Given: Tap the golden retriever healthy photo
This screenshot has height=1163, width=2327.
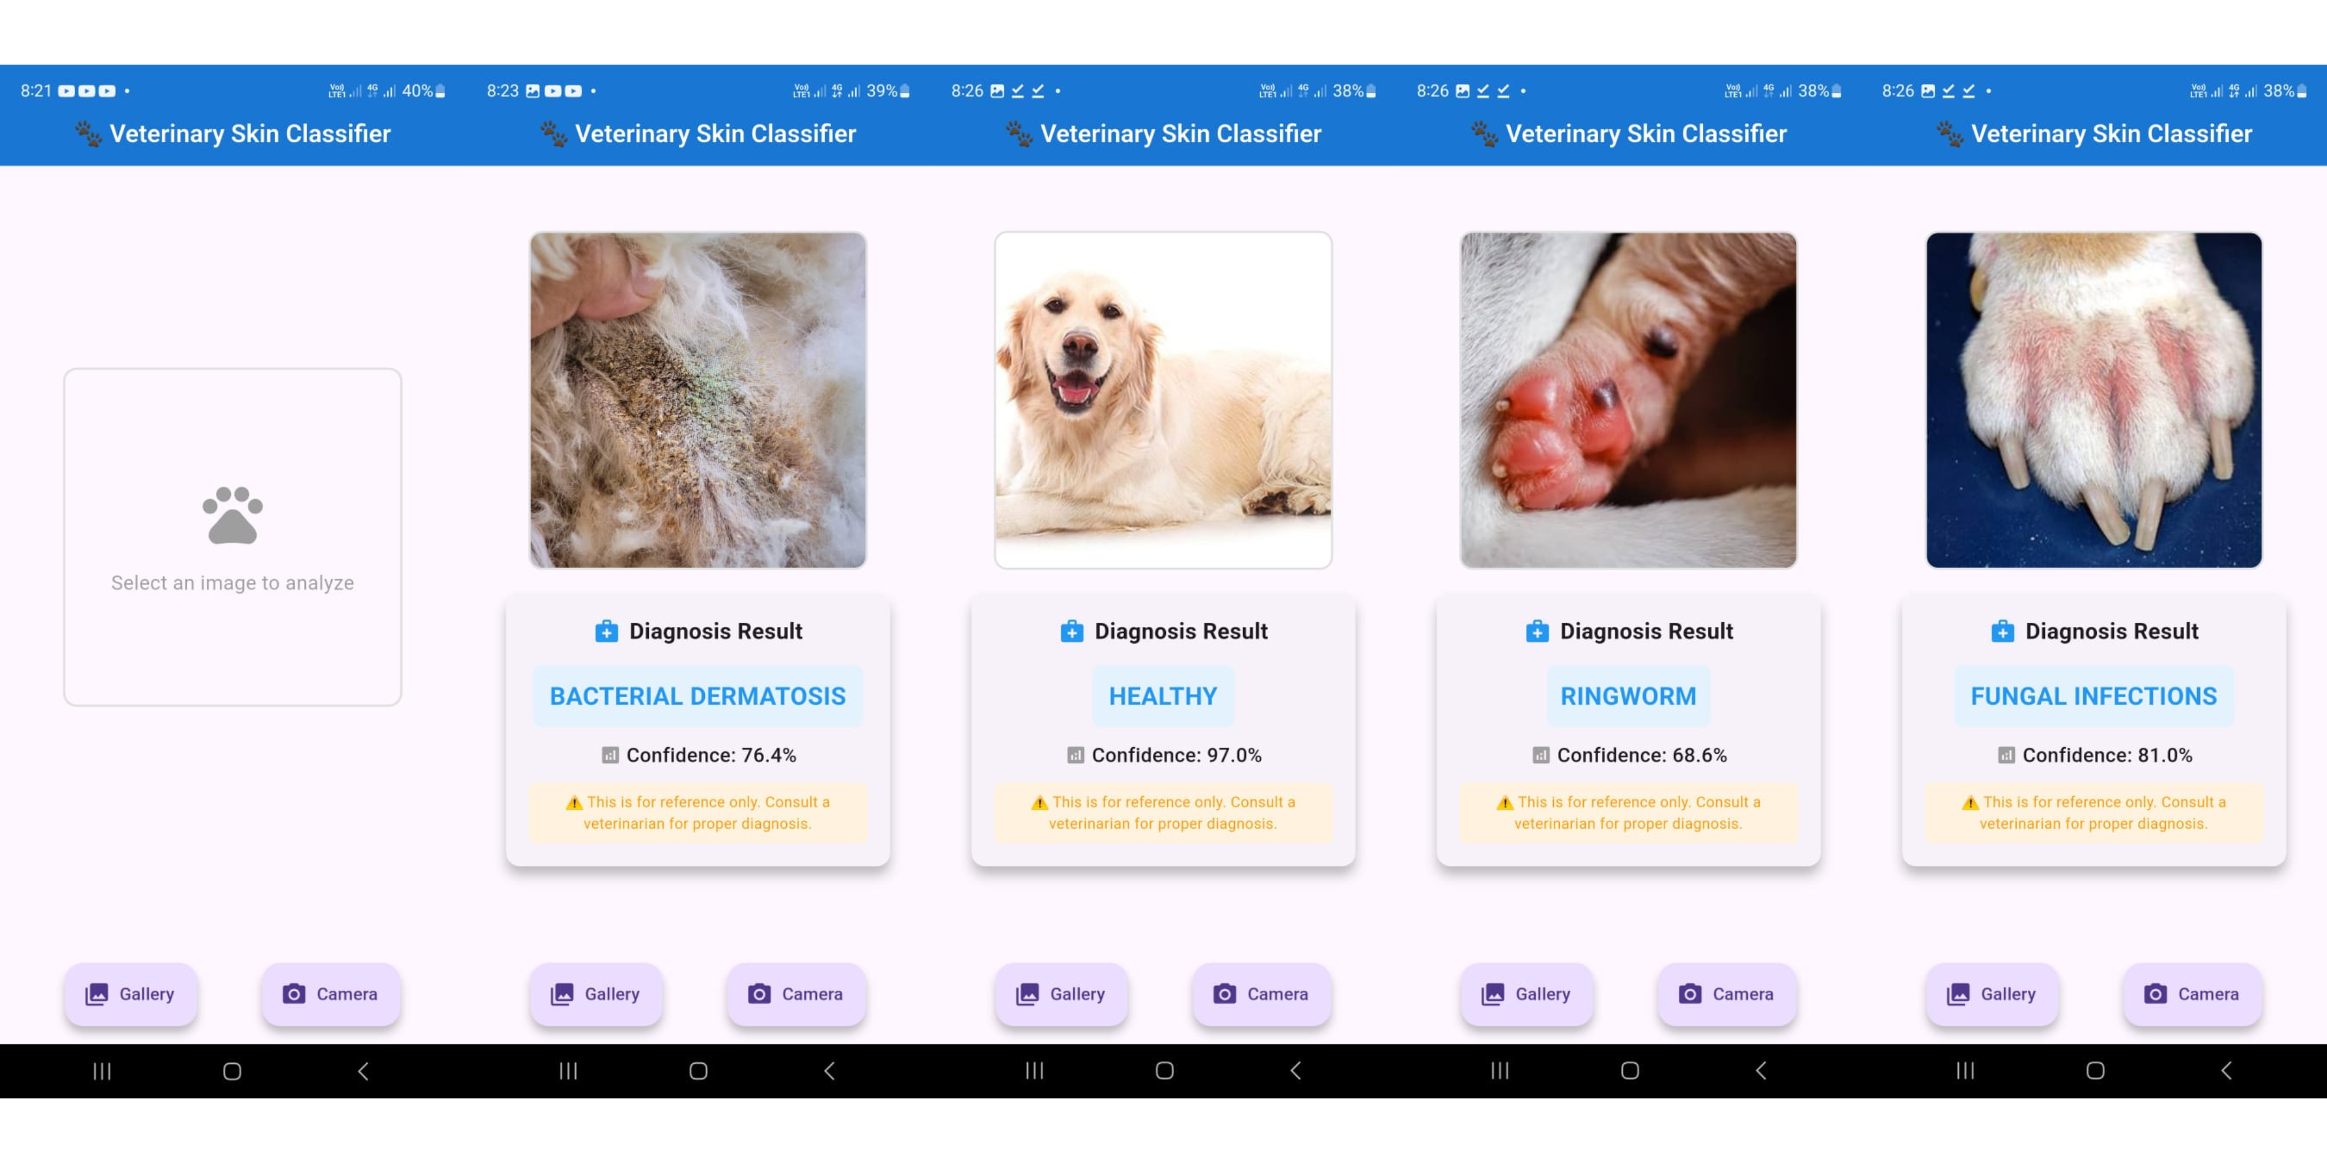Looking at the screenshot, I should [x=1163, y=400].
